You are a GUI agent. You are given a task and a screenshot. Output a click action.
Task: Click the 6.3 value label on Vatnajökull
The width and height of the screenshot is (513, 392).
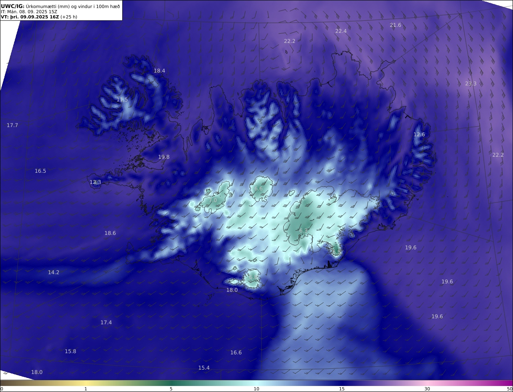click(303, 230)
